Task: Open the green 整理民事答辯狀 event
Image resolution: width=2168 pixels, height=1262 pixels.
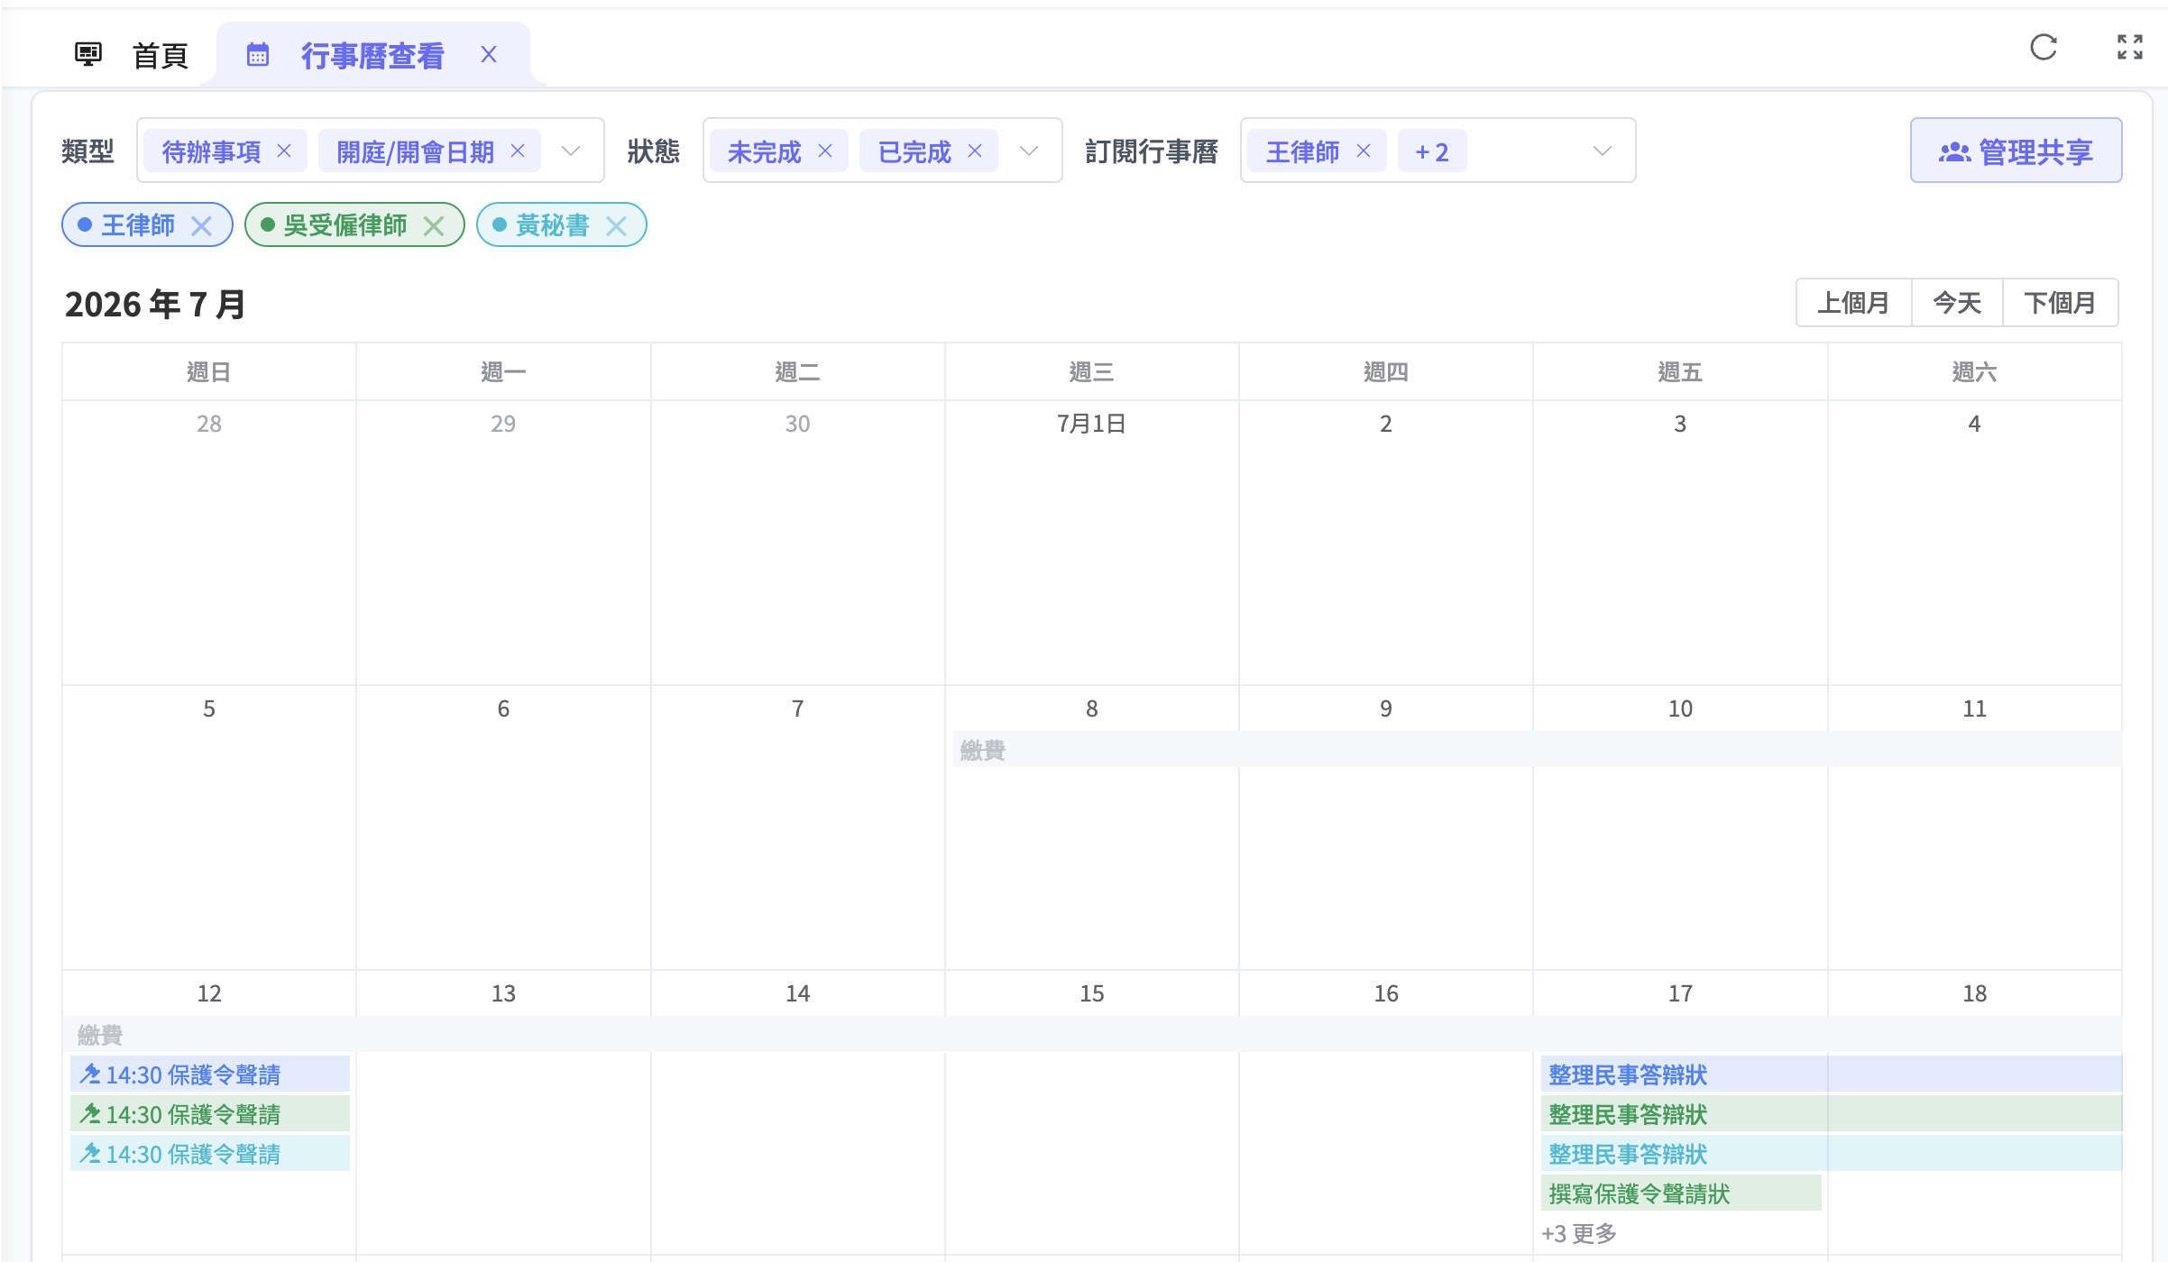Action: (1831, 1113)
